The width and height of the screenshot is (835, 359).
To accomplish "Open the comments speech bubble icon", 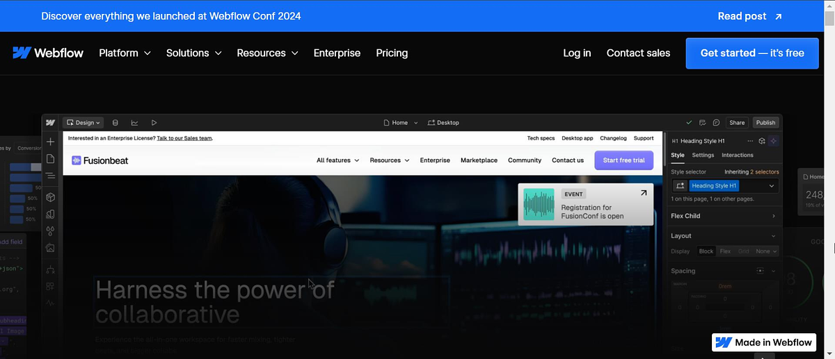I will pos(716,123).
